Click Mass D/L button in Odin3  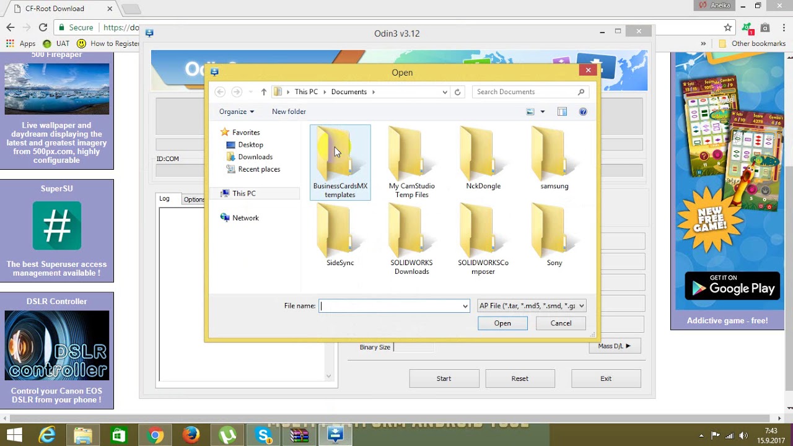coord(615,346)
